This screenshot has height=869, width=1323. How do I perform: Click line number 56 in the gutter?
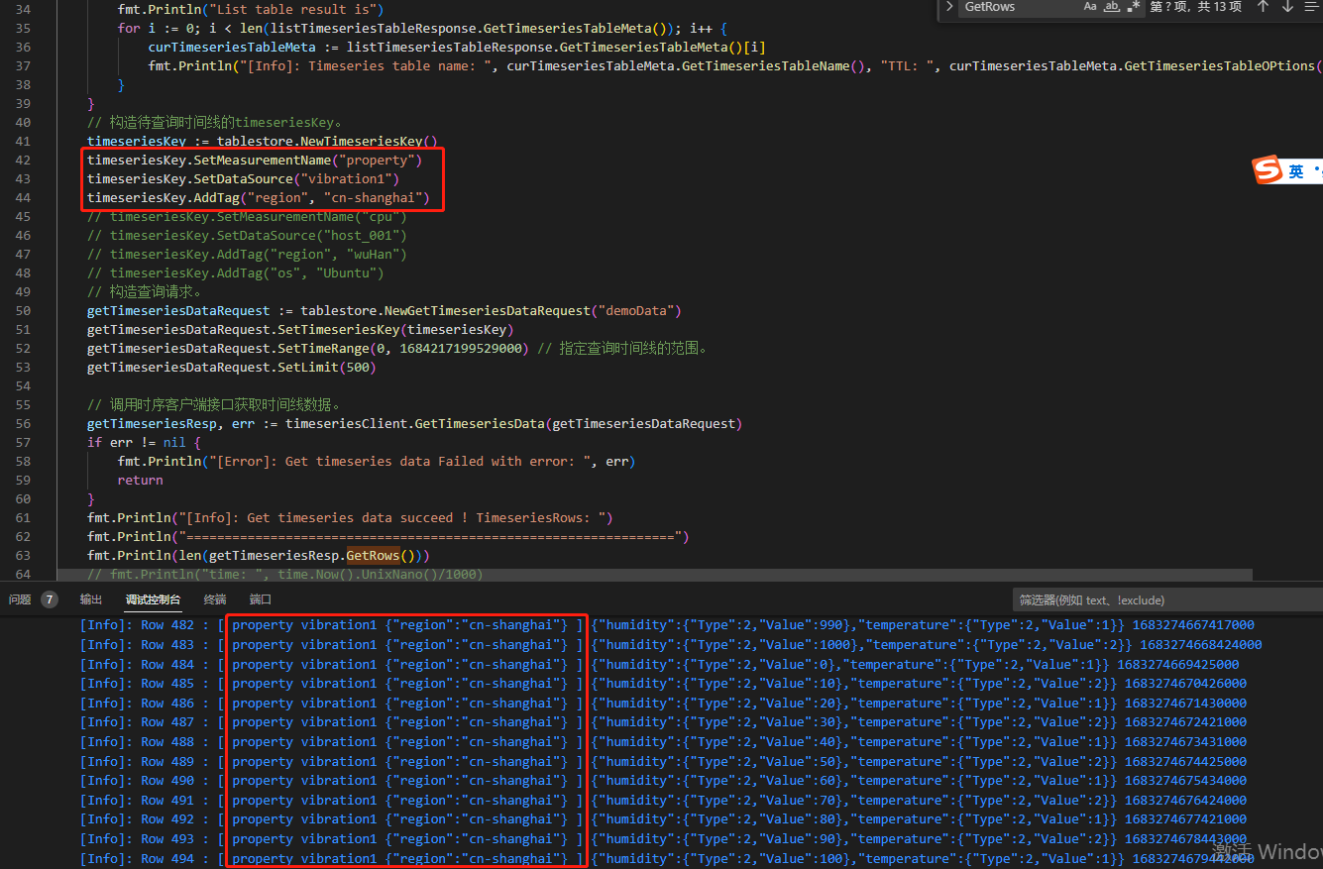coord(24,423)
